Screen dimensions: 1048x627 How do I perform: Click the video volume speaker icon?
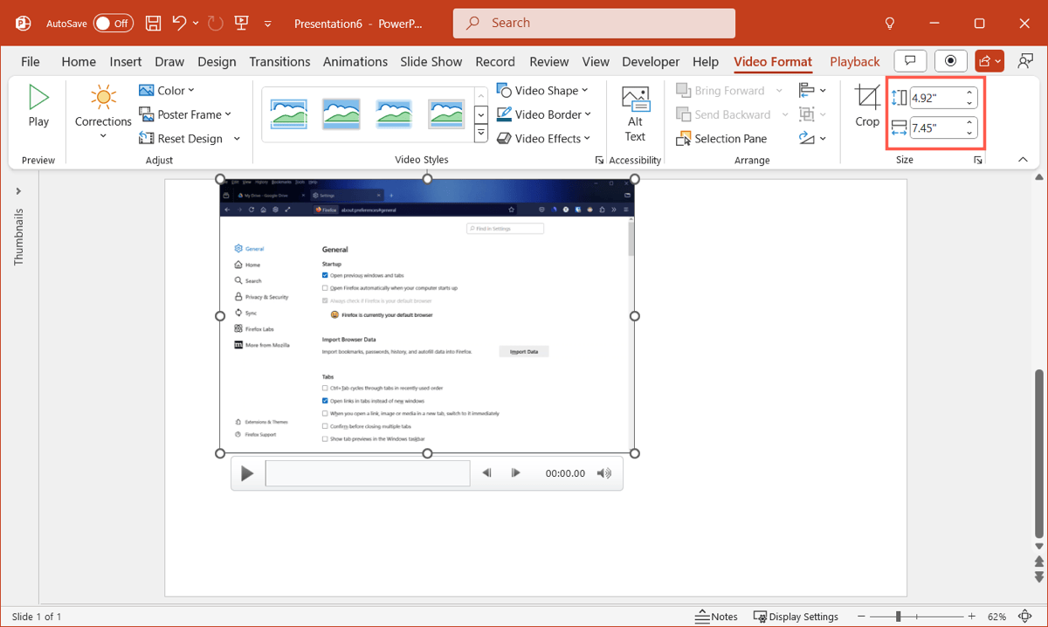(x=604, y=473)
